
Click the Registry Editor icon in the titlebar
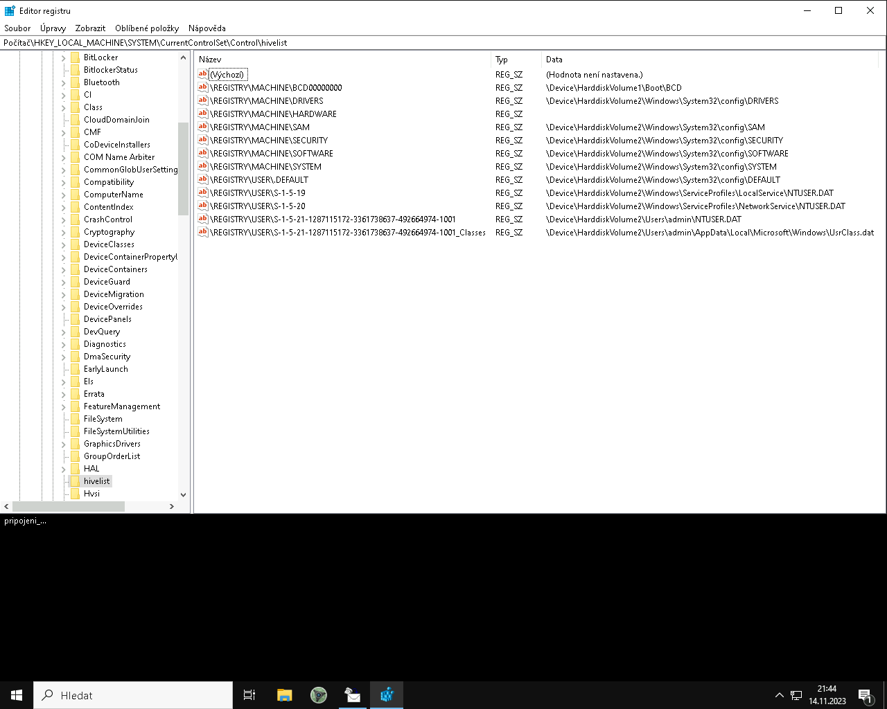9,10
